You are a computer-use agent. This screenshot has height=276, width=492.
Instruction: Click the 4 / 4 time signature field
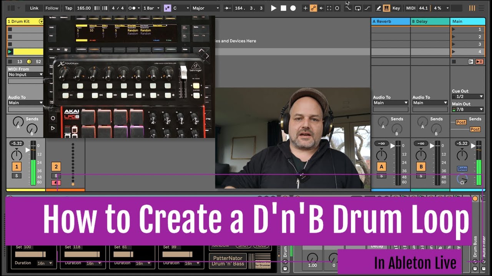coord(118,8)
